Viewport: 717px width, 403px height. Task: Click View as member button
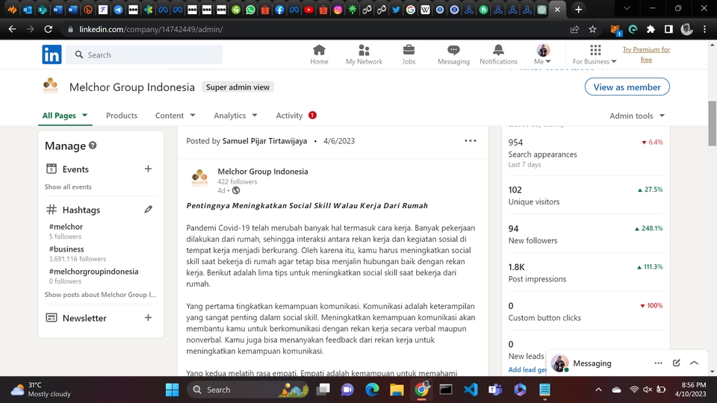[x=627, y=87]
